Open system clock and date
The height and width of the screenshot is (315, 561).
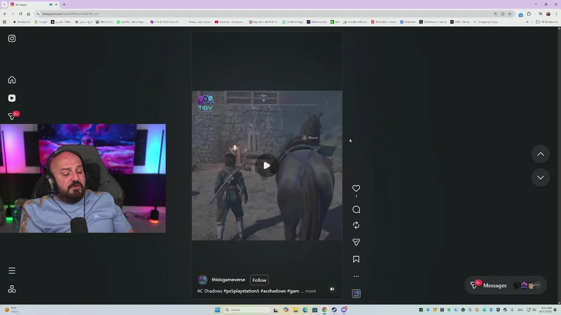tap(547, 310)
